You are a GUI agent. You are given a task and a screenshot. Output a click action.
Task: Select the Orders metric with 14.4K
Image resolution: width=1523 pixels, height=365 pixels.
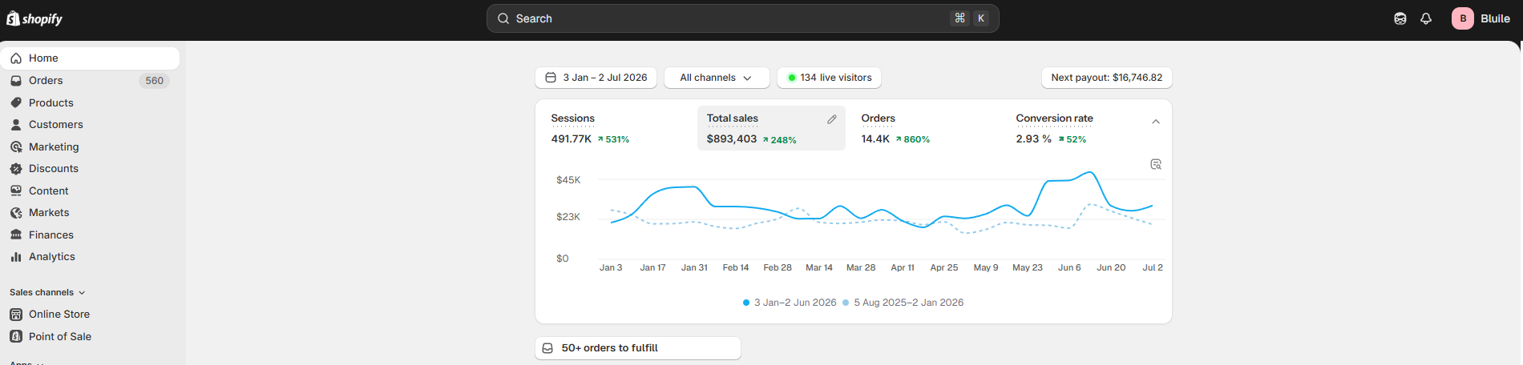tap(926, 128)
